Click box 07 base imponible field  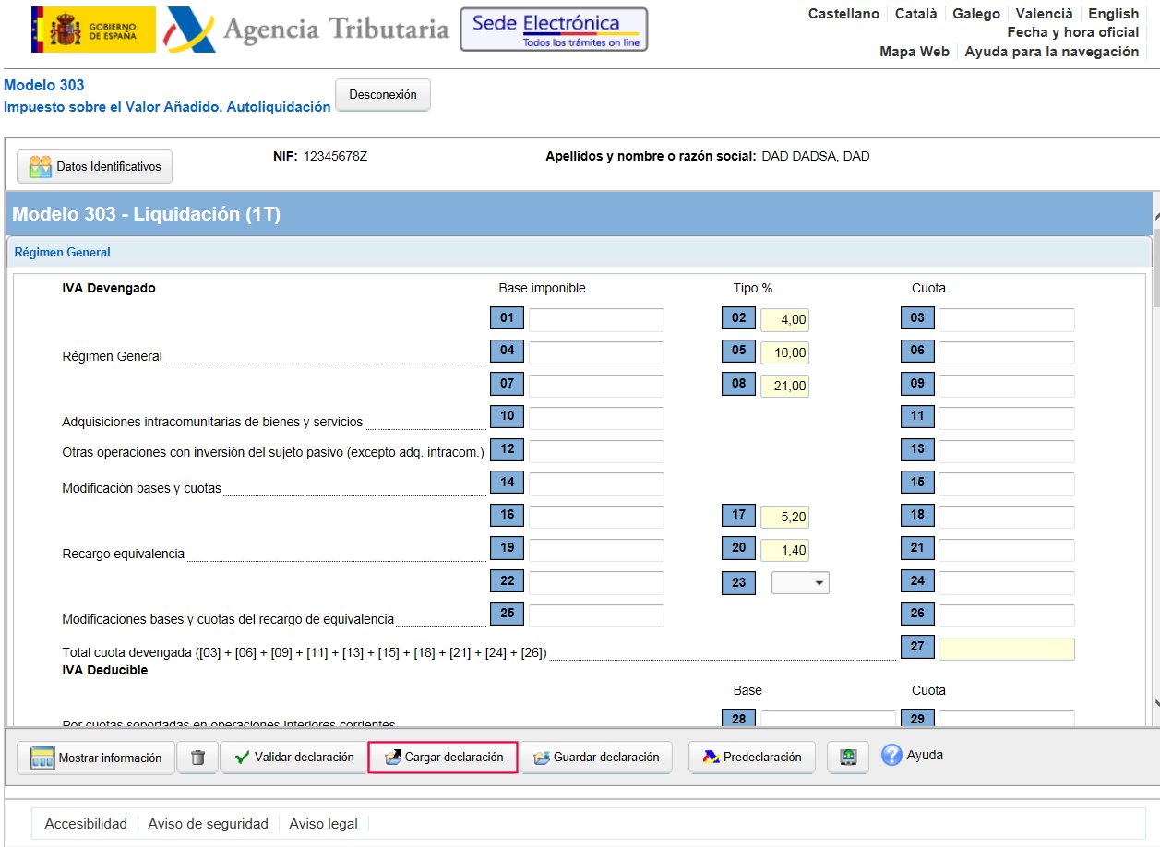click(x=596, y=386)
